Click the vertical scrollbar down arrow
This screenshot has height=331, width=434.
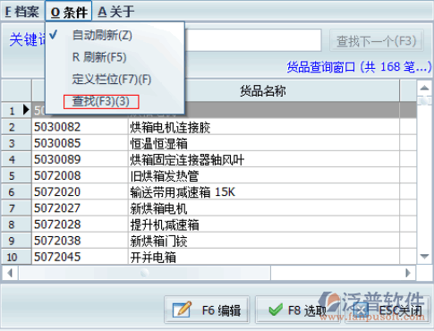(424, 256)
